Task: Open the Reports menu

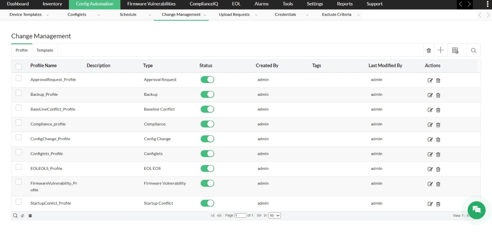Action: click(x=345, y=4)
